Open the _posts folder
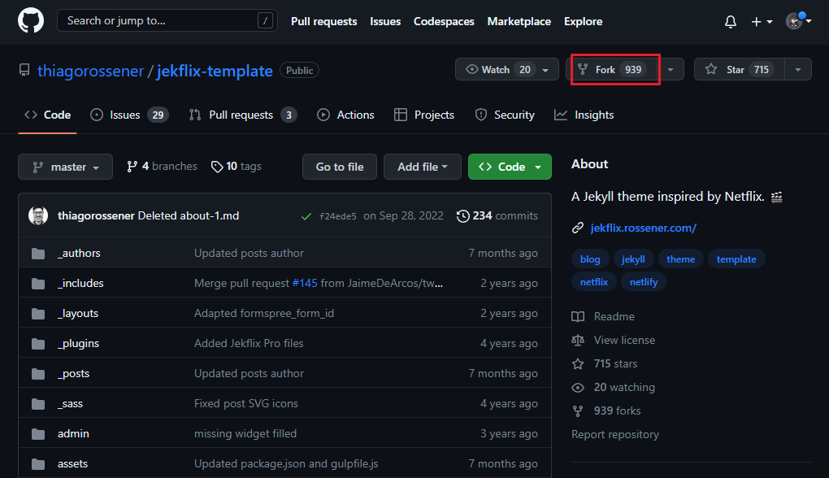The image size is (829, 478). click(x=73, y=374)
